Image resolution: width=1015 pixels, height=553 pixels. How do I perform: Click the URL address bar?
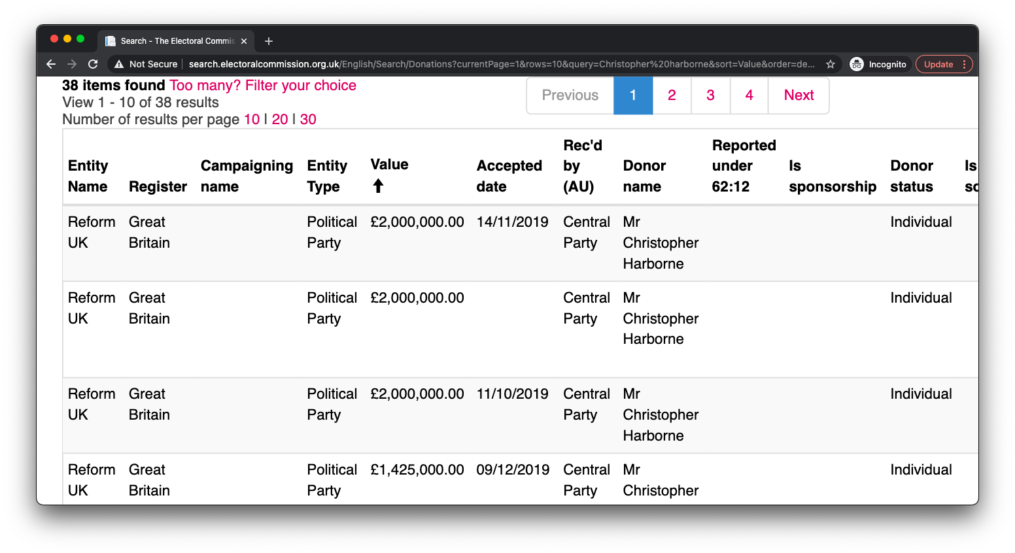pyautogui.click(x=502, y=64)
